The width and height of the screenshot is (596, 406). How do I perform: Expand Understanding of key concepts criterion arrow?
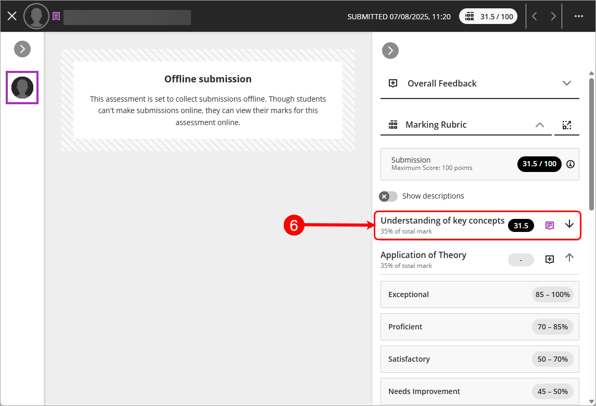tap(569, 224)
